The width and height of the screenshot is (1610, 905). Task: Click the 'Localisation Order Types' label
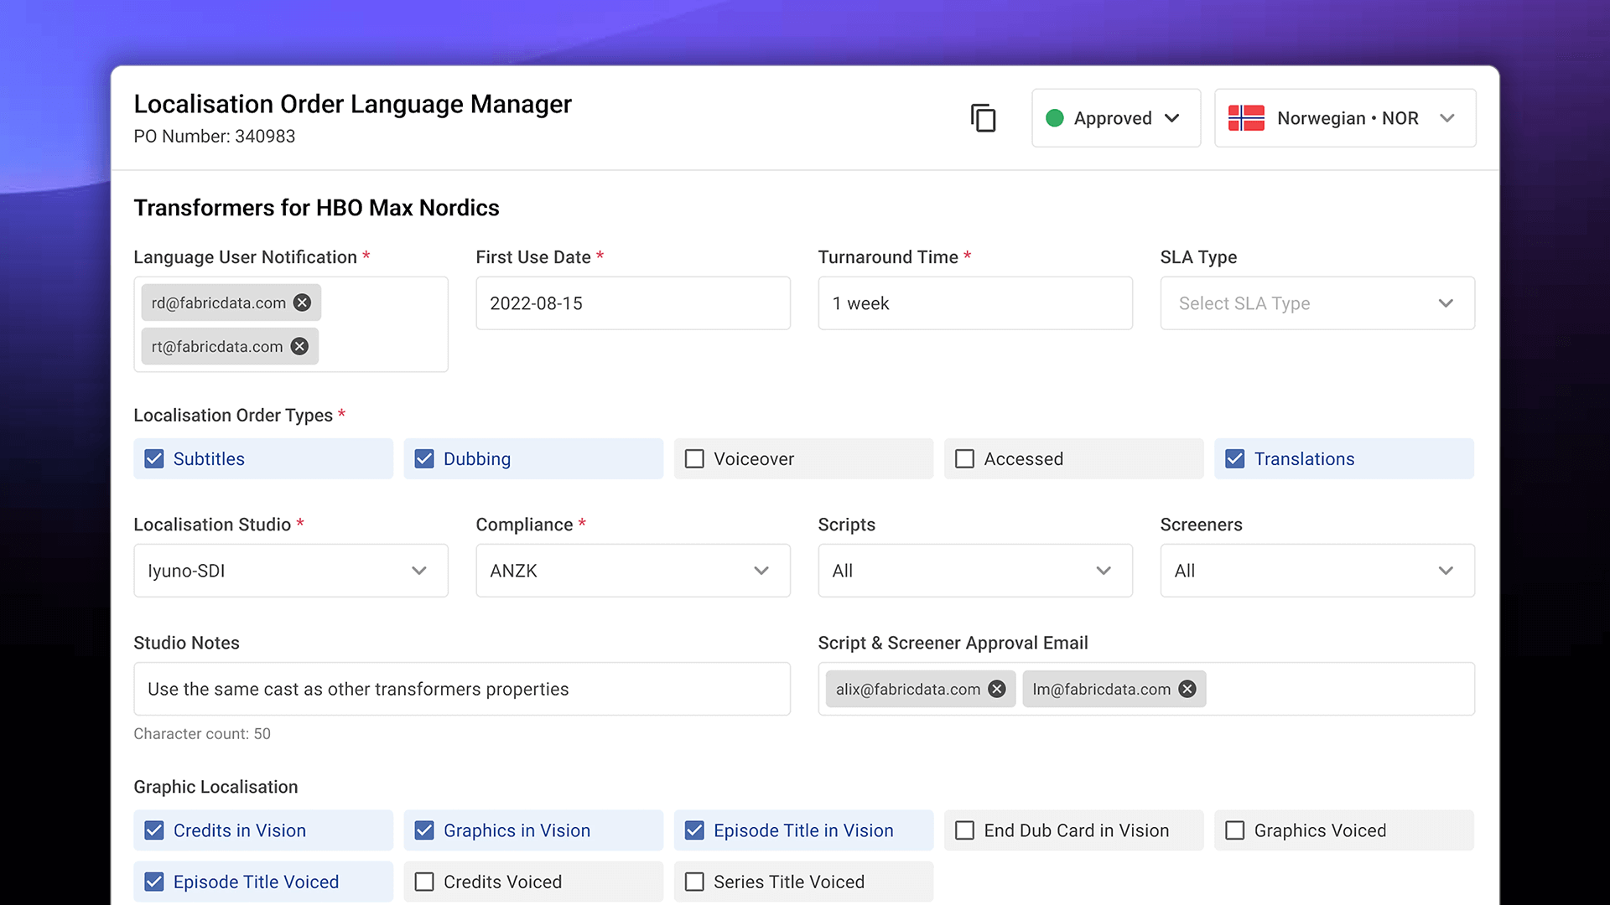click(233, 416)
